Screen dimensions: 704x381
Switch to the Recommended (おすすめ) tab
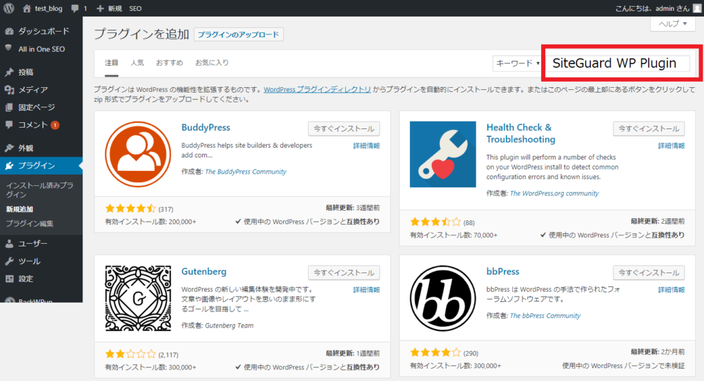point(169,62)
